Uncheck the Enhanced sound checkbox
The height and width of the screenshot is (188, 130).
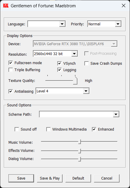coord(94,129)
